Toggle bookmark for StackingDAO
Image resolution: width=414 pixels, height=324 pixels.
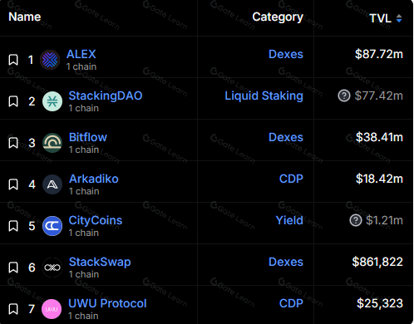tap(13, 101)
